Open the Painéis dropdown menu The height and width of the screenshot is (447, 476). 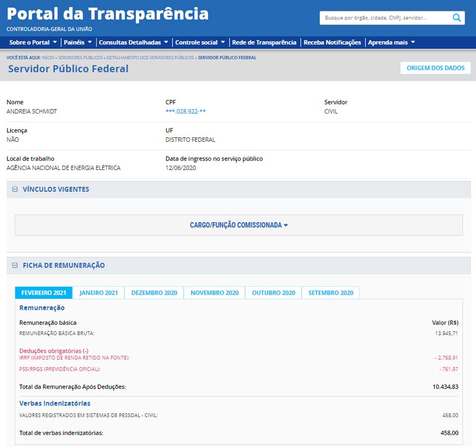(78, 43)
